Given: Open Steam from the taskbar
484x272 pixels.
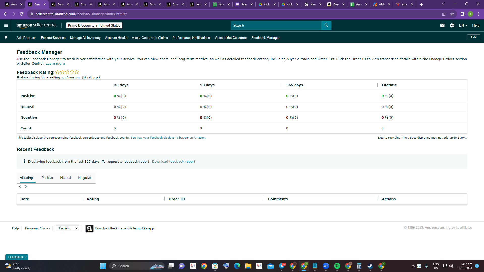Looking at the screenshot, I should (x=370, y=266).
